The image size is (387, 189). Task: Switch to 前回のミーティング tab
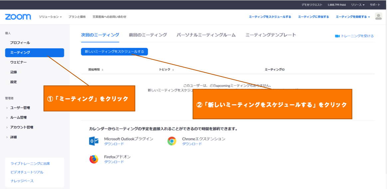[148, 35]
